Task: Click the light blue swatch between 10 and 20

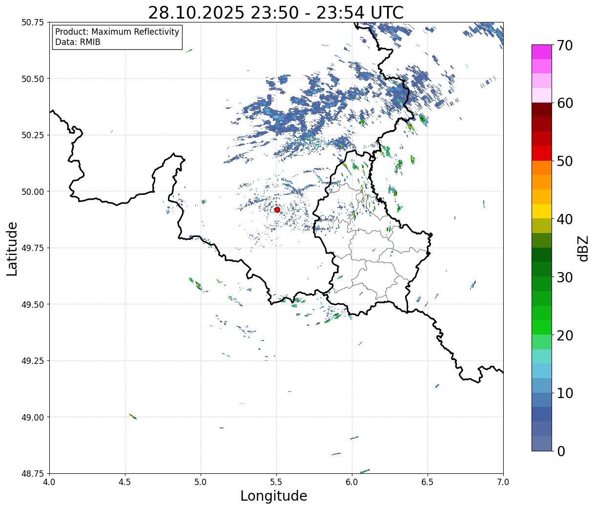Action: click(542, 371)
